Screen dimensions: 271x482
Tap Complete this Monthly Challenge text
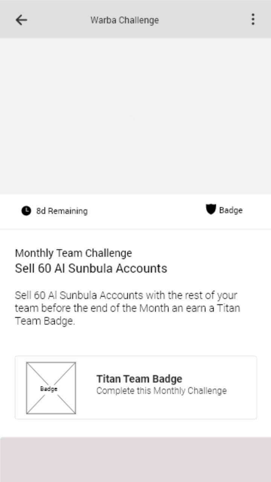coord(161,391)
